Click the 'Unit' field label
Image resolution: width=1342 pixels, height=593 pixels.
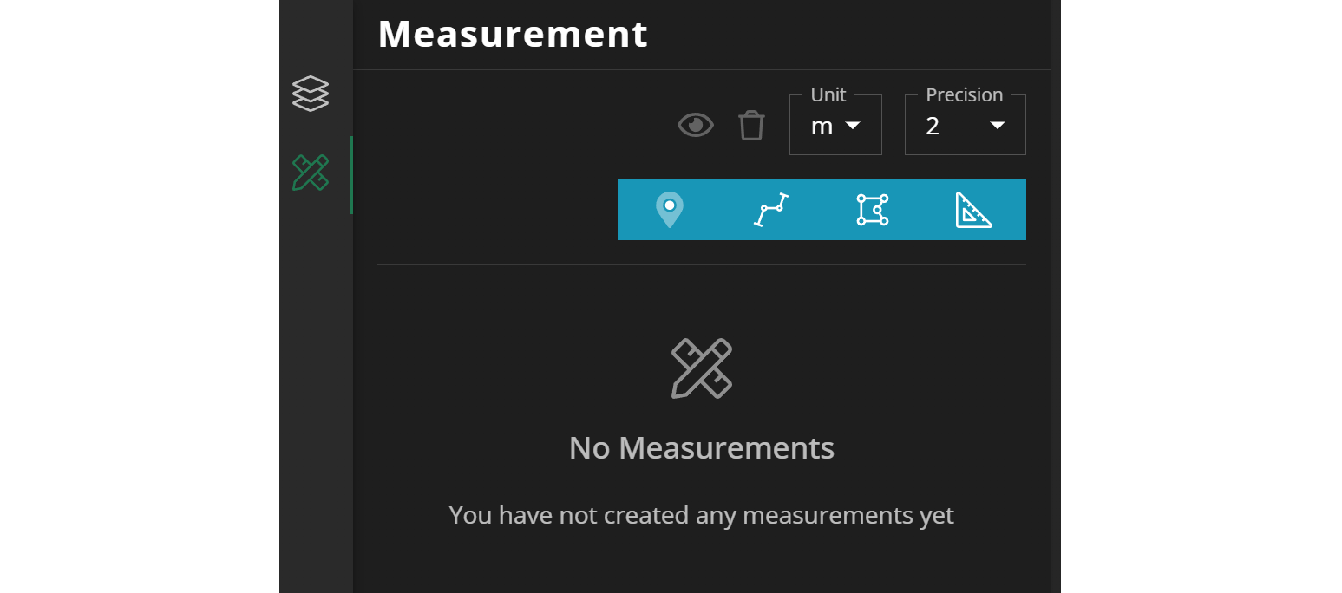pyautogui.click(x=828, y=94)
